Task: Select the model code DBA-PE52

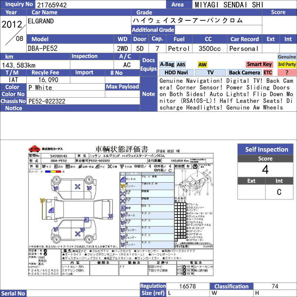Action: coord(43,48)
